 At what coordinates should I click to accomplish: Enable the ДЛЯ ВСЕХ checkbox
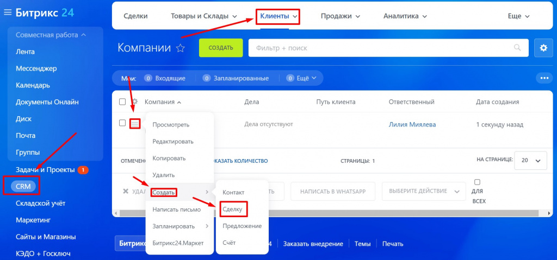tap(477, 182)
